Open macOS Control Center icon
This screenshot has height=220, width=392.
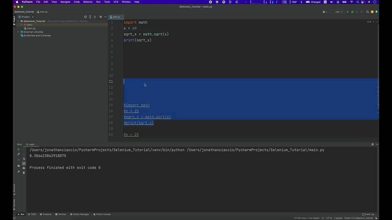click(x=363, y=2)
